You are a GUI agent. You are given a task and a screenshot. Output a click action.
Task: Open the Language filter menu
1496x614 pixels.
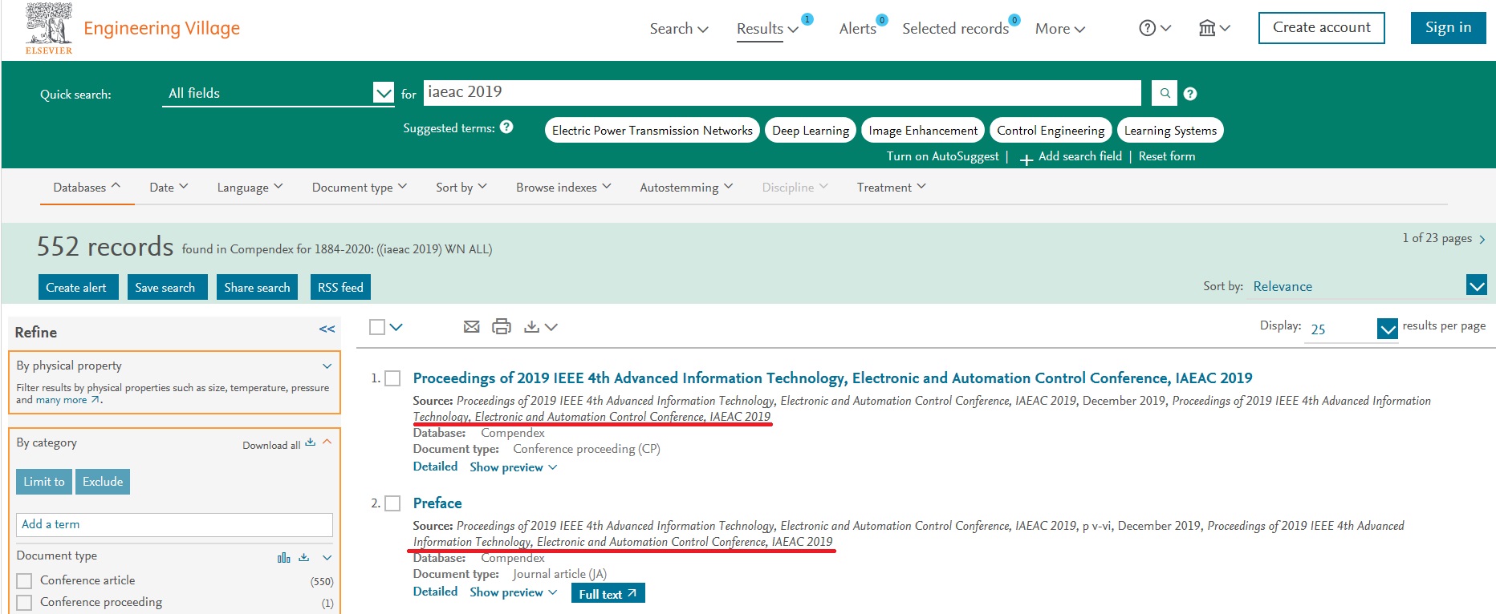pos(250,187)
